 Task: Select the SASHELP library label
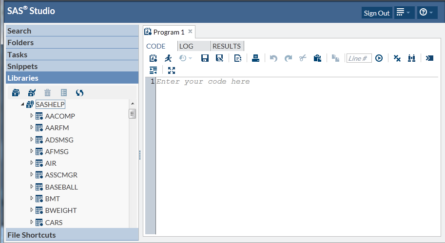click(50, 104)
